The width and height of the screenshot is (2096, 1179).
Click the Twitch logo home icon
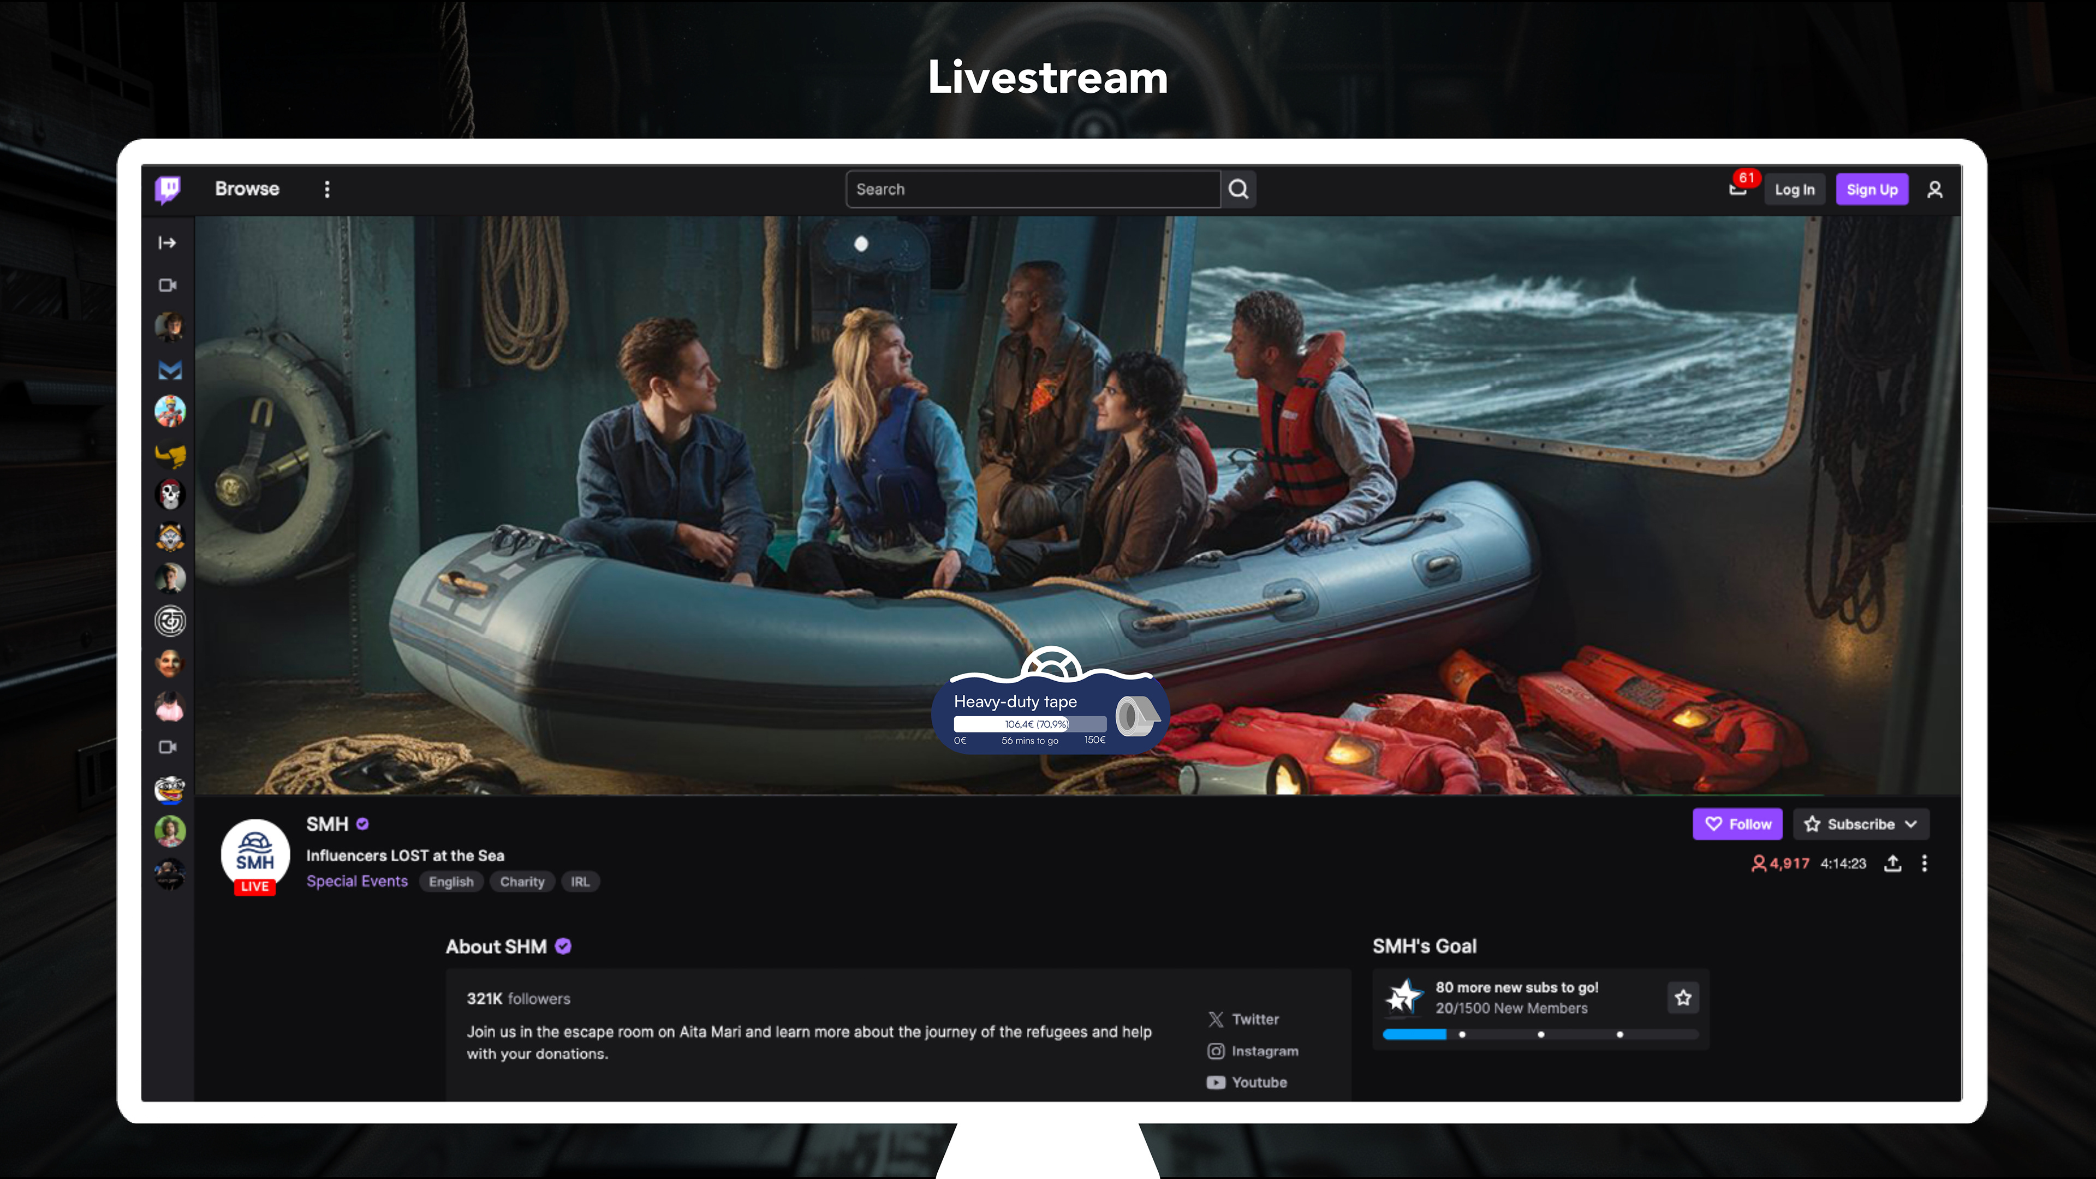[x=169, y=189]
